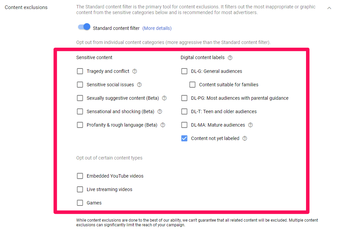Open help for Sexually suggestive content
This screenshot has height=231, width=337.
[164, 98]
